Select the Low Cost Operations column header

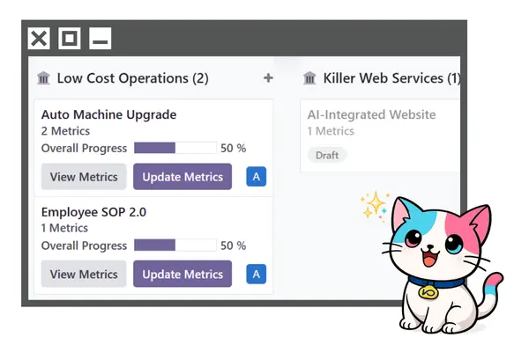[132, 78]
